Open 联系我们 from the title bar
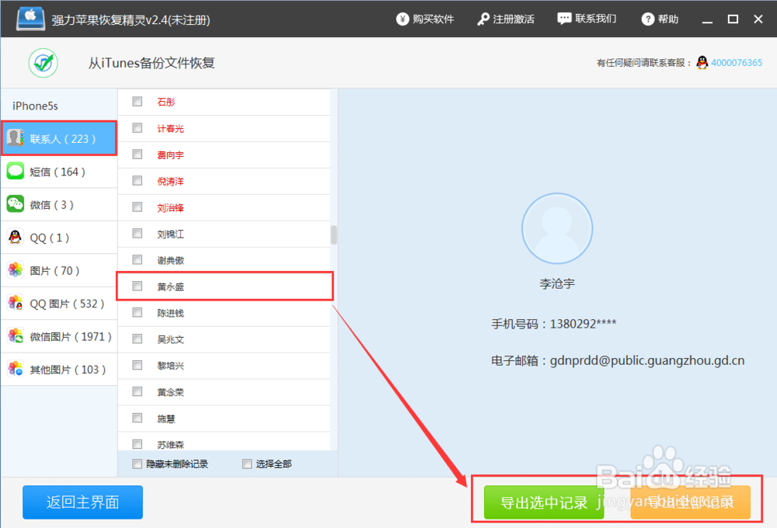Screen dimensions: 777x528 (587, 19)
